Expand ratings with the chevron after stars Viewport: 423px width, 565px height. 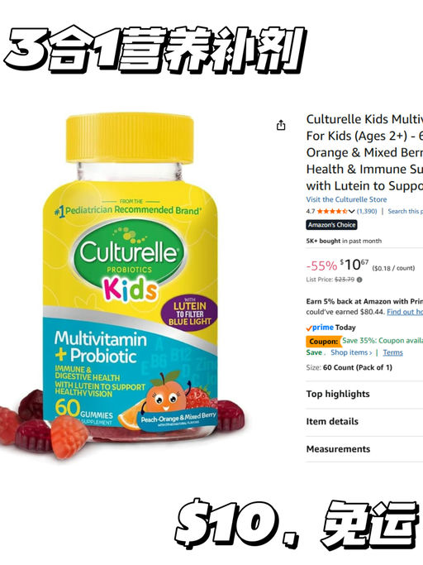click(x=351, y=211)
